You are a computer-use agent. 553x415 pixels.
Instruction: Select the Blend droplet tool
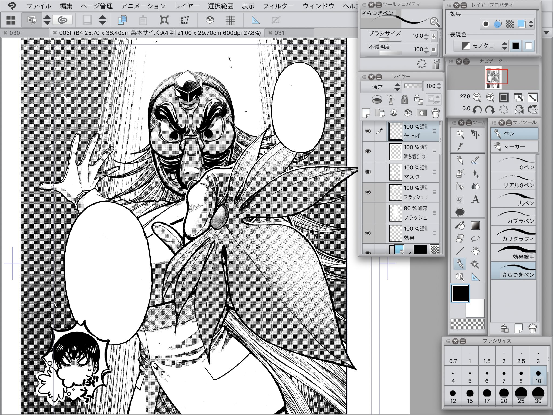[x=475, y=186]
